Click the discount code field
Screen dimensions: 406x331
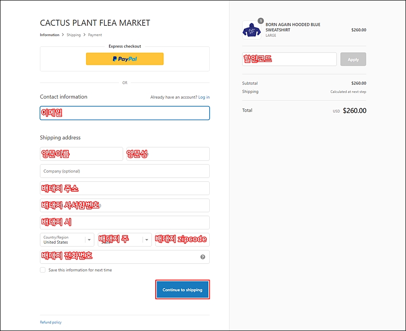coord(289,59)
